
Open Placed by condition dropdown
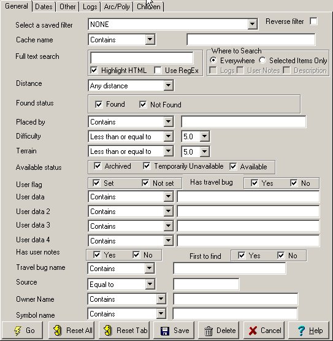[169, 122]
